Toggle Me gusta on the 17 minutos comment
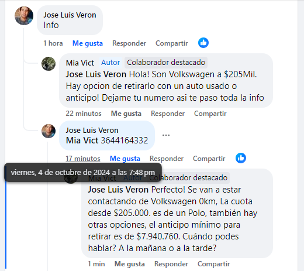 125,159
